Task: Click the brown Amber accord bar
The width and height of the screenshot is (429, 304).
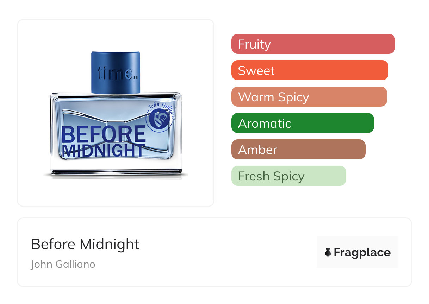Action: (298, 150)
